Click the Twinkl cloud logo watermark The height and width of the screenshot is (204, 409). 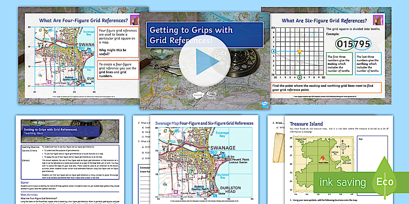198,95
